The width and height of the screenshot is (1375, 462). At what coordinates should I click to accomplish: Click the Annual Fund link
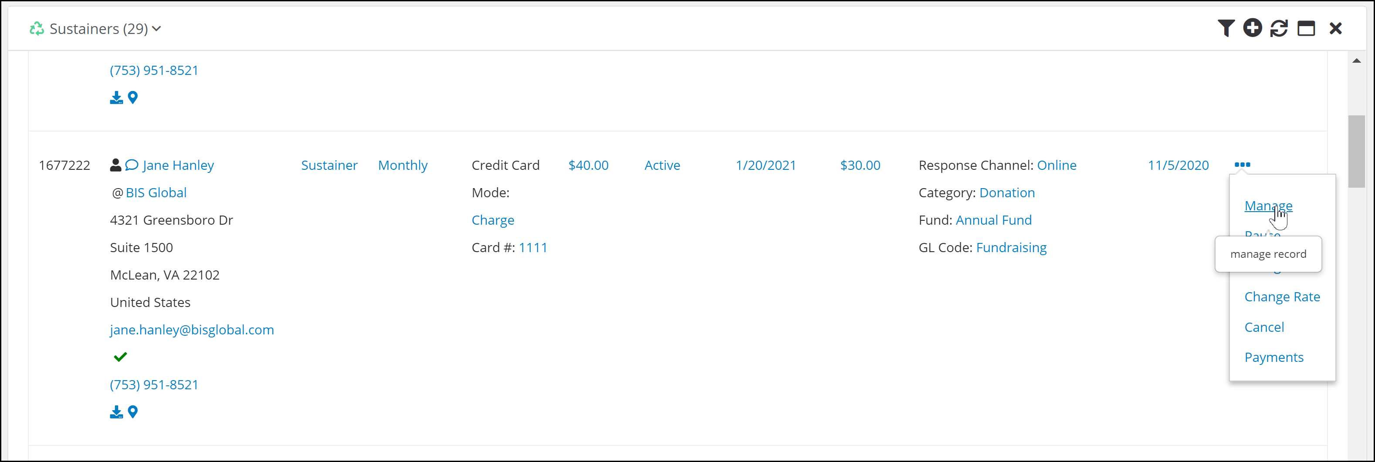(x=993, y=220)
